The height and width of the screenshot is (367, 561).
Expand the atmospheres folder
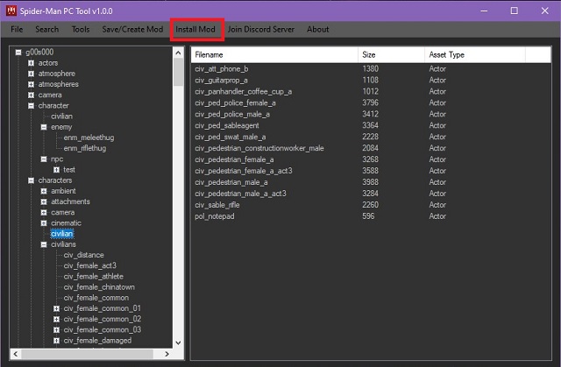click(32, 85)
